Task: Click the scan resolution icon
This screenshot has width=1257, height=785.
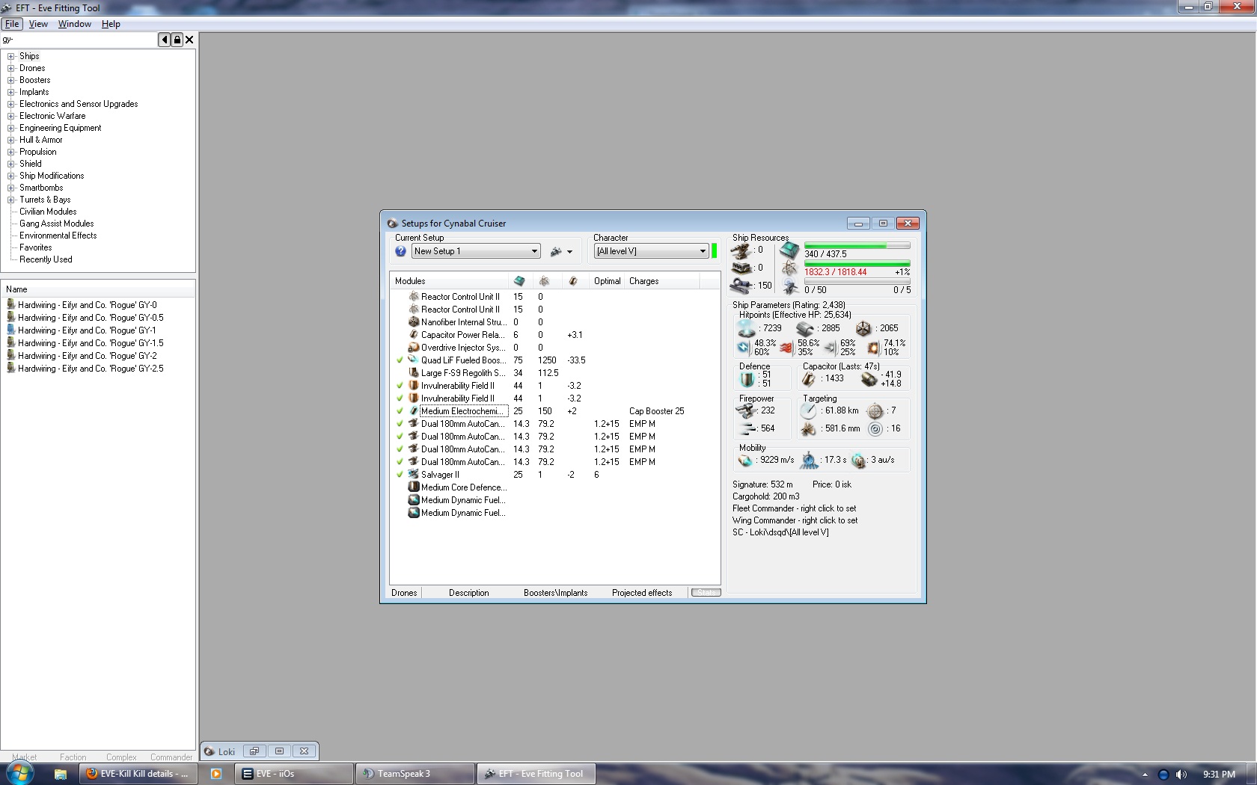Action: pos(808,429)
